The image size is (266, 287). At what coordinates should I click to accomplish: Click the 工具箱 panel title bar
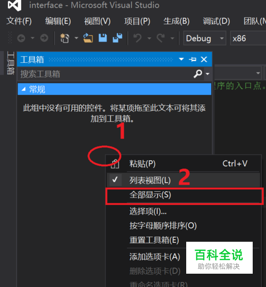[x=114, y=59]
